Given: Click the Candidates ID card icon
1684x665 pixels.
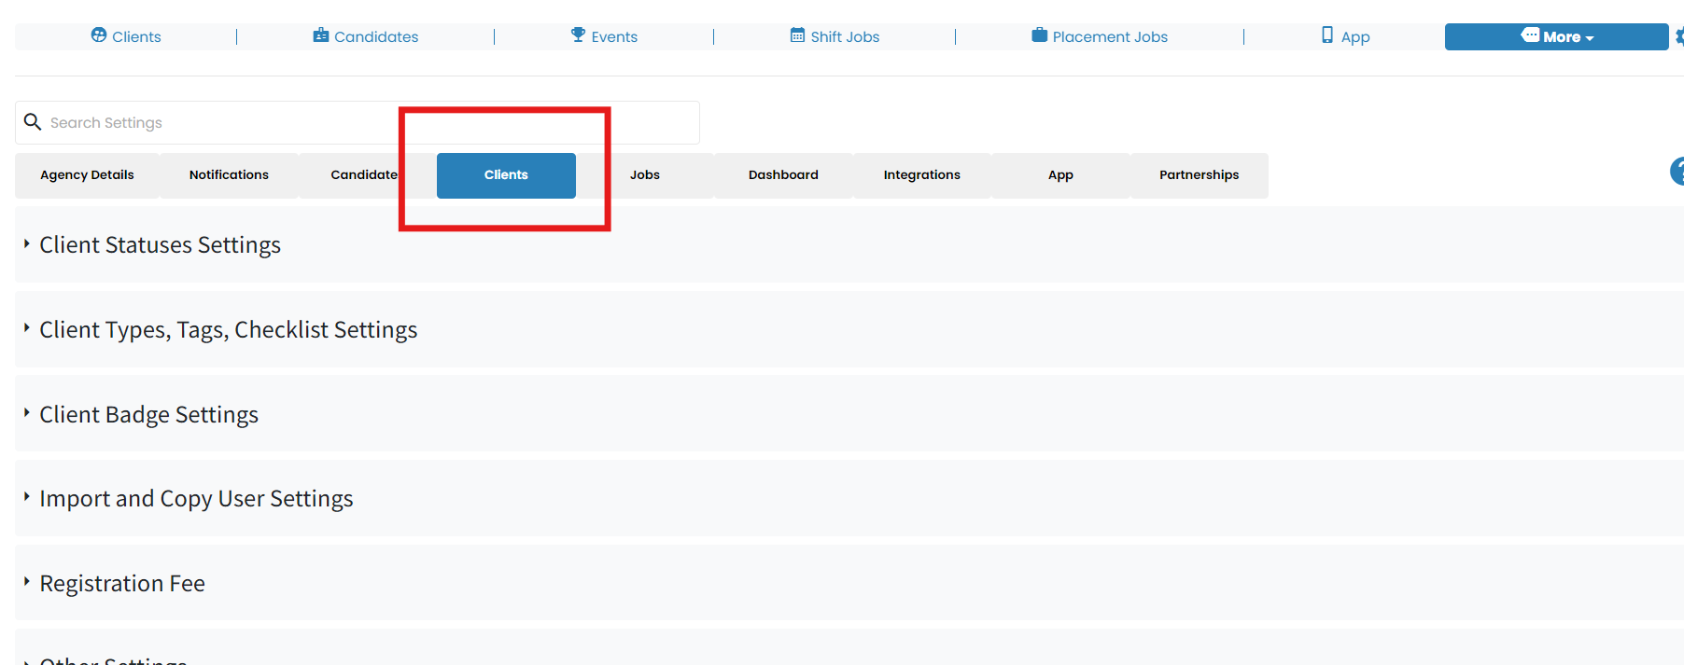Looking at the screenshot, I should pyautogui.click(x=321, y=35).
